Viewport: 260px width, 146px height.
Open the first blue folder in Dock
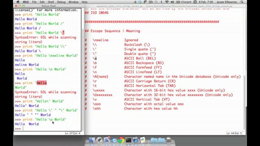coord(154,140)
